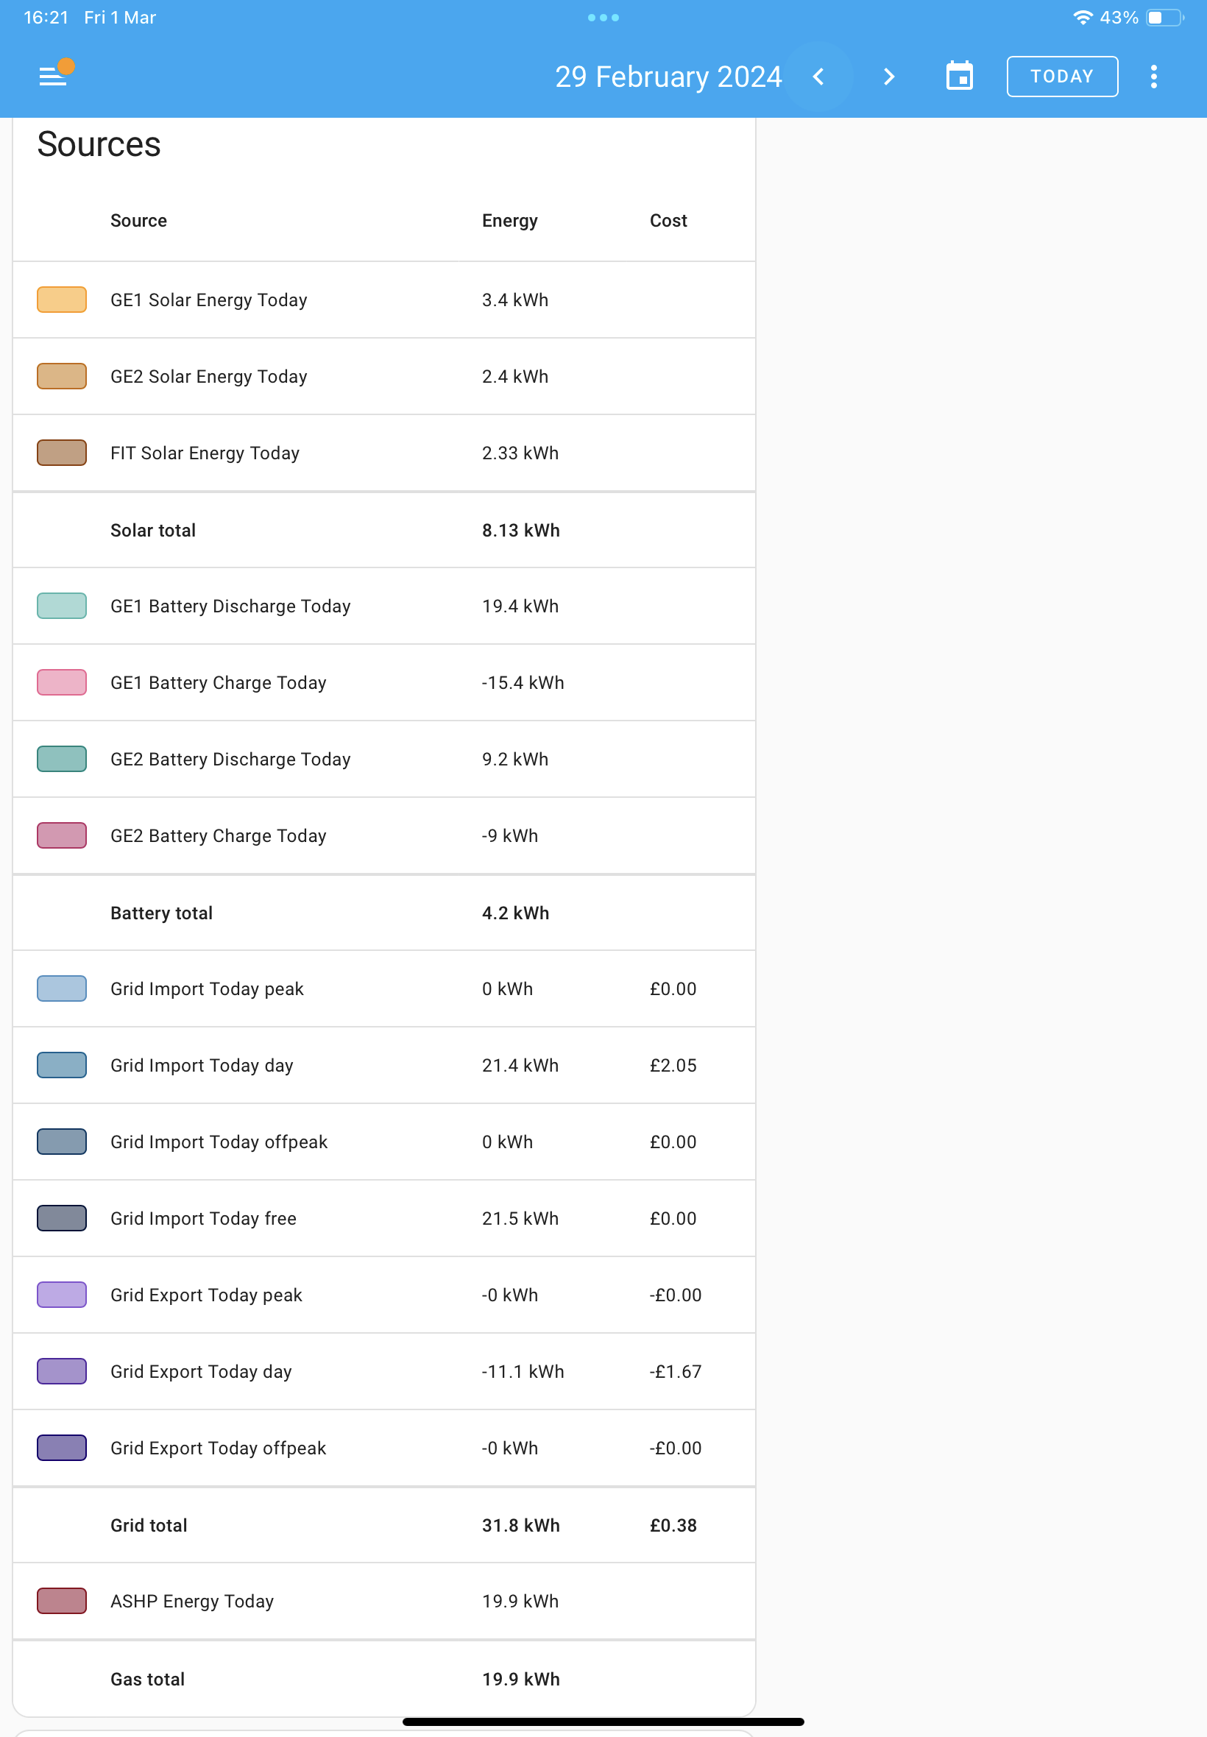Click the -£1.67 grid export cost
The height and width of the screenshot is (1737, 1207).
point(676,1371)
